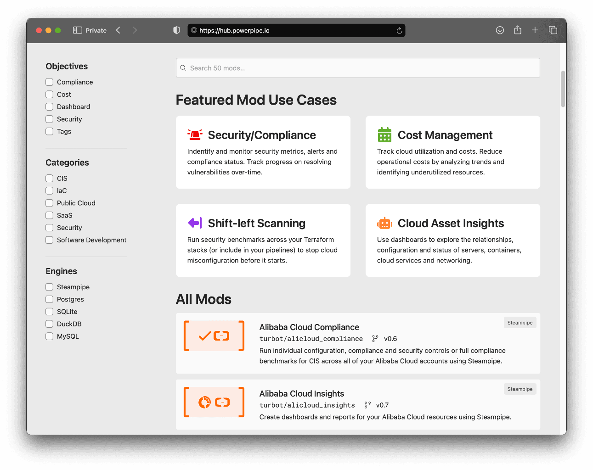Reload the page using the refresh icon

pyautogui.click(x=399, y=31)
